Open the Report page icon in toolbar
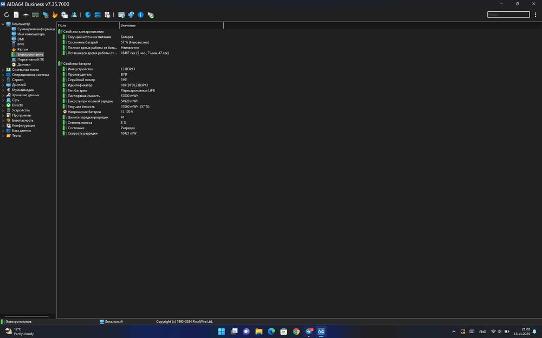Viewport: 542px width, 338px height. 16,15
